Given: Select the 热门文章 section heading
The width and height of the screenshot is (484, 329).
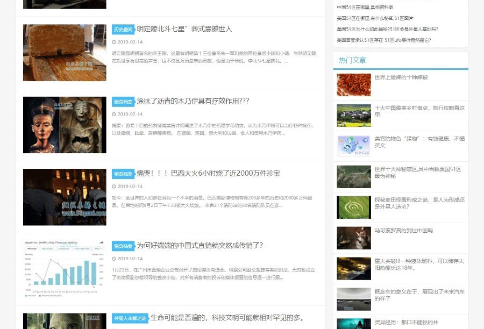Looking at the screenshot, I should pyautogui.click(x=352, y=60).
